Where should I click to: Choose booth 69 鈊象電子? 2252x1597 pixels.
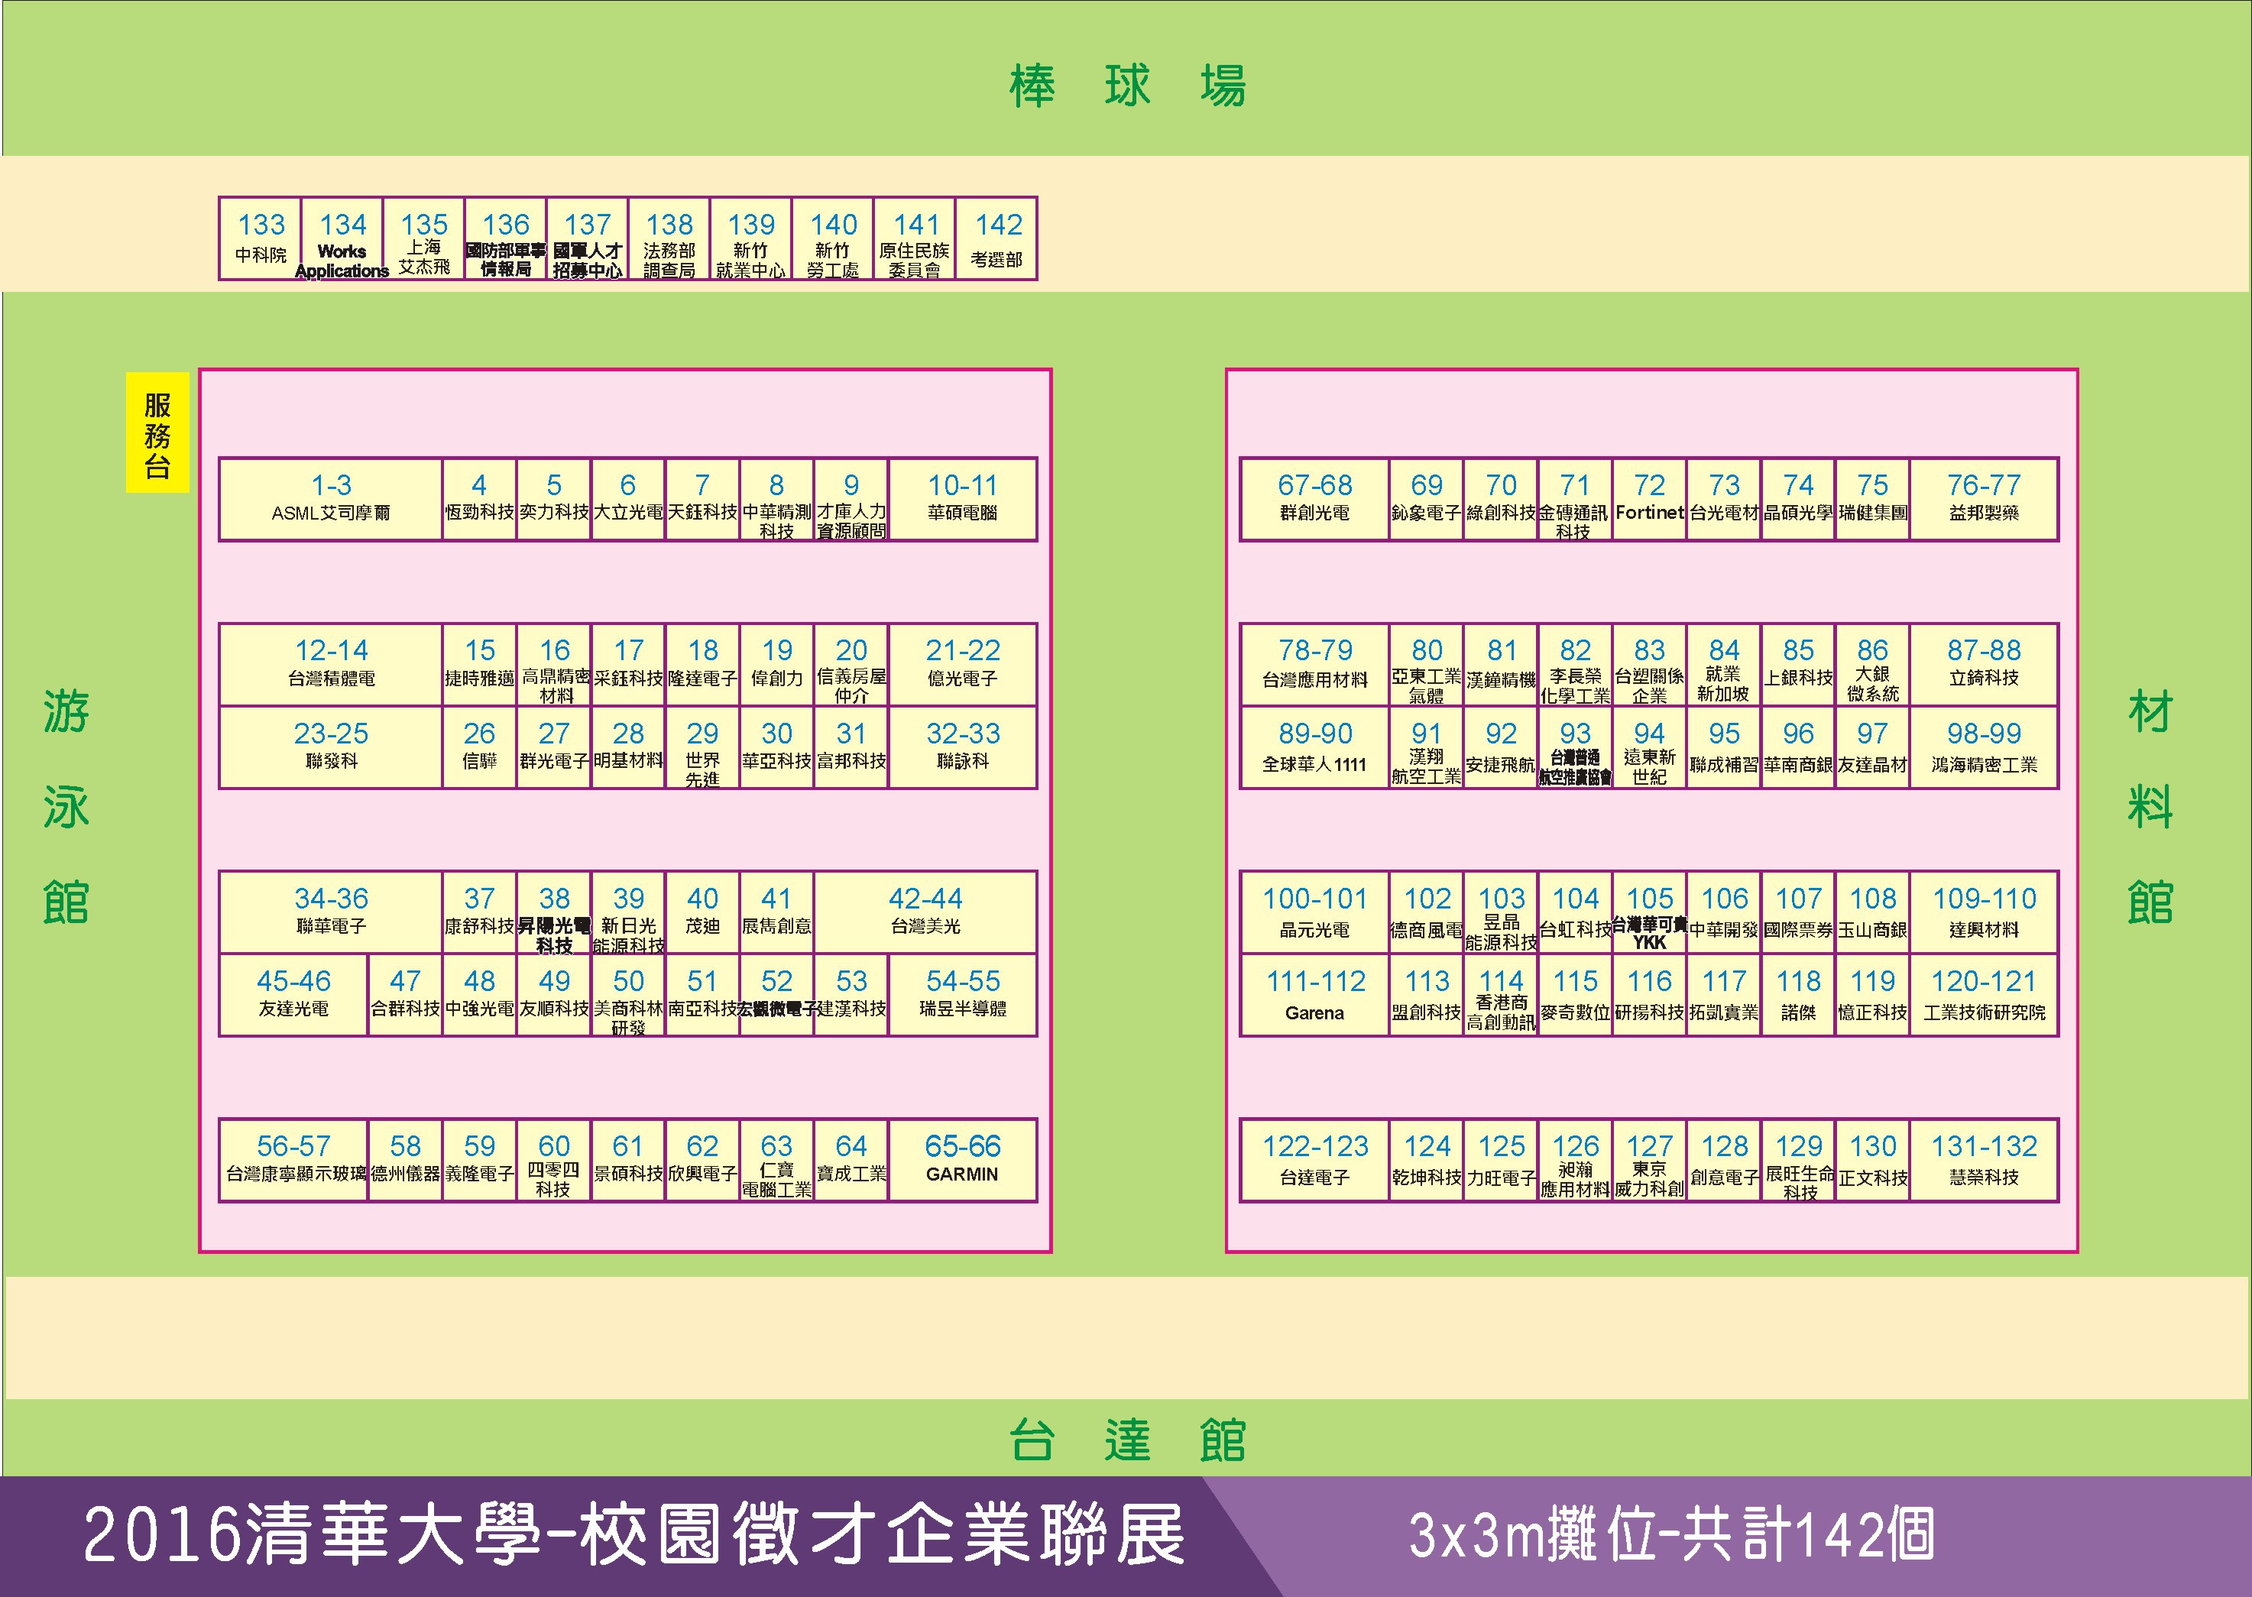click(1426, 498)
